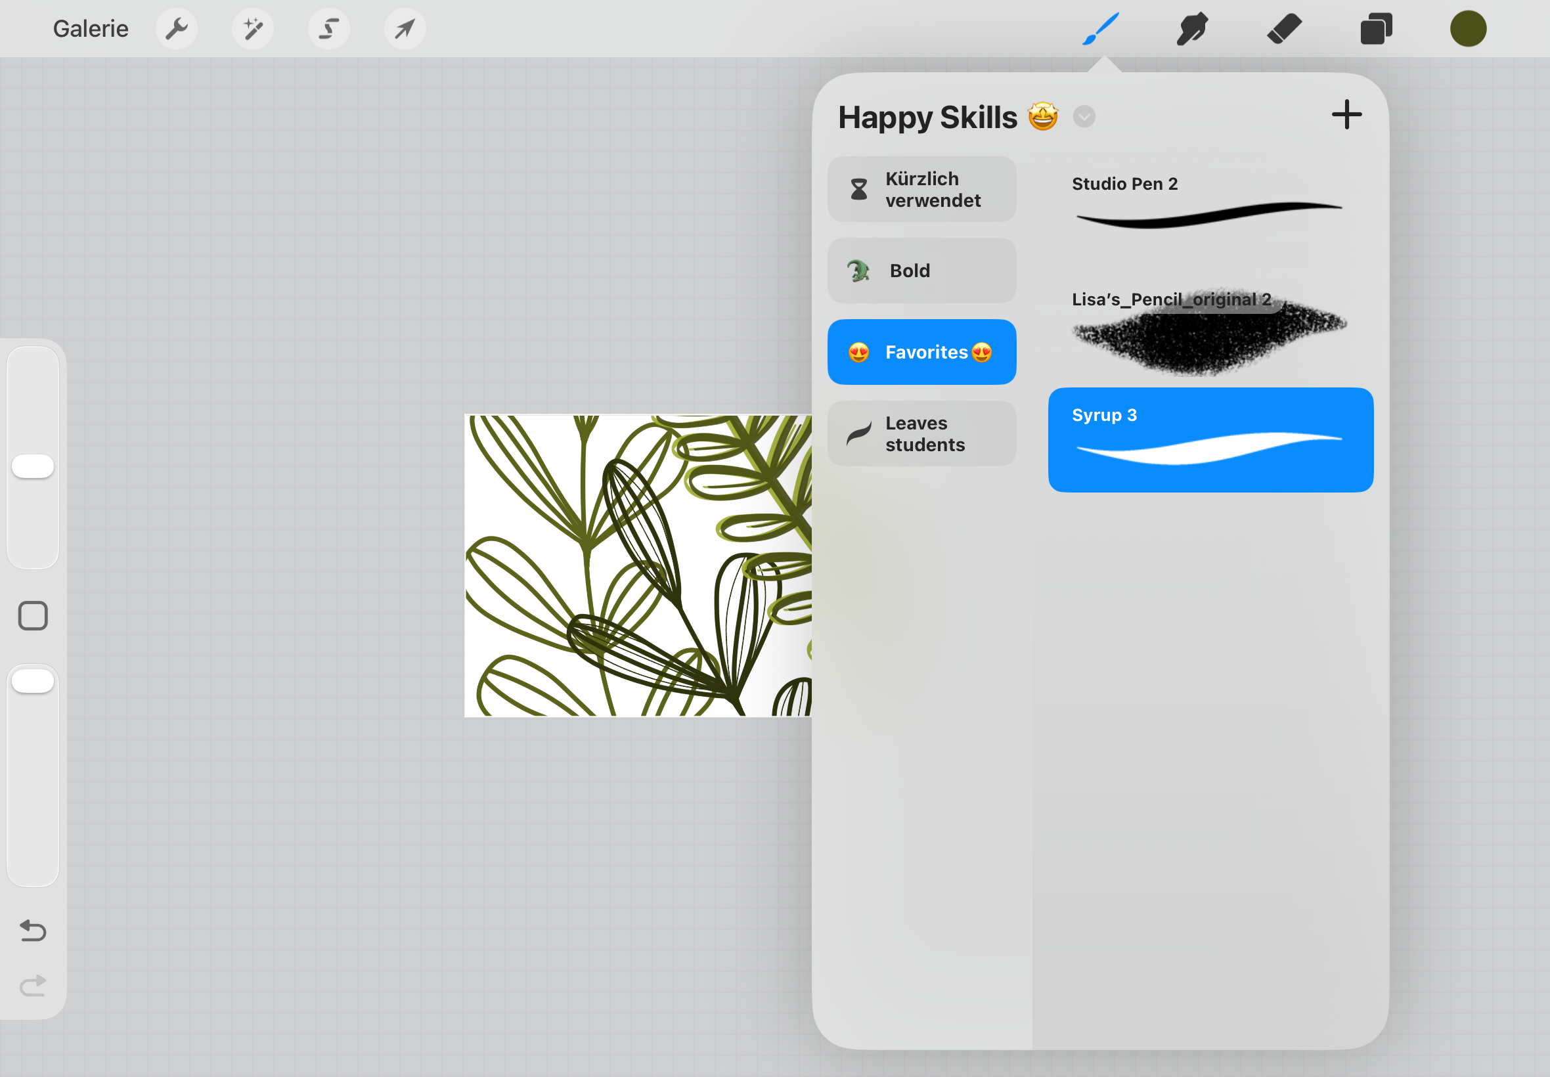The image size is (1550, 1077).
Task: Select the Smudge finger tool
Action: (1192, 29)
